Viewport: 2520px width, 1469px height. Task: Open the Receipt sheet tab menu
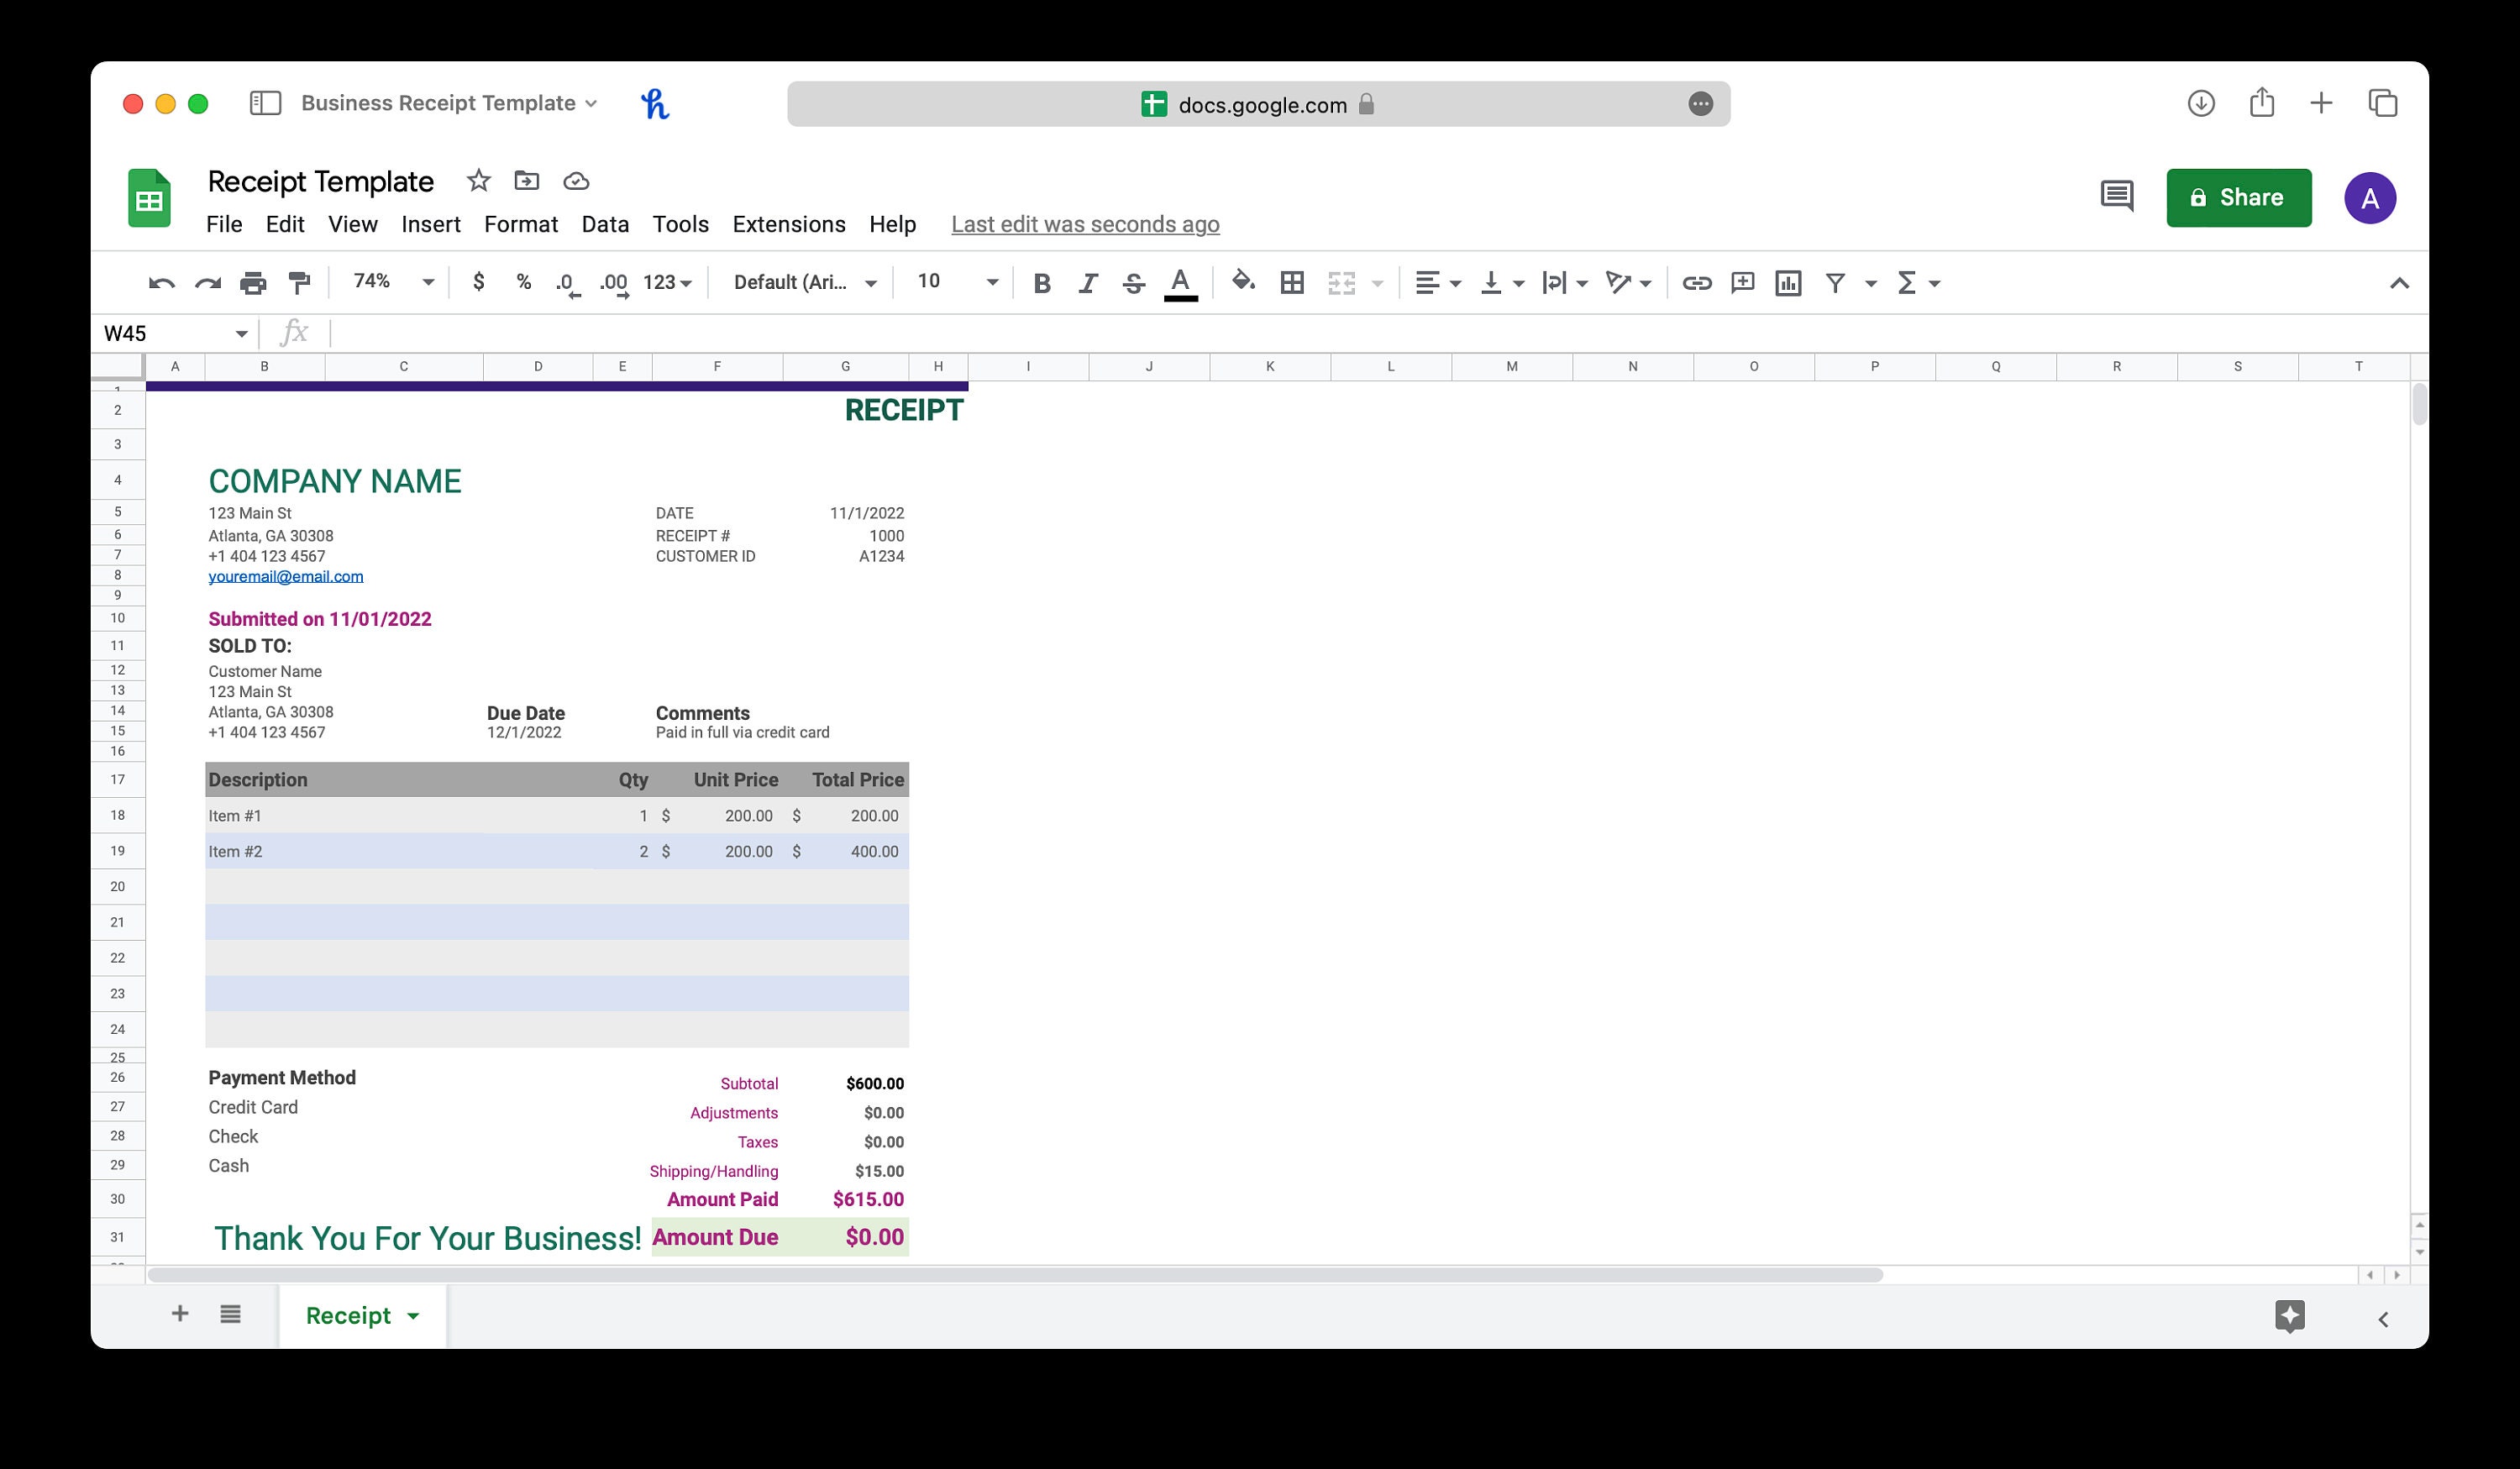414,1315
